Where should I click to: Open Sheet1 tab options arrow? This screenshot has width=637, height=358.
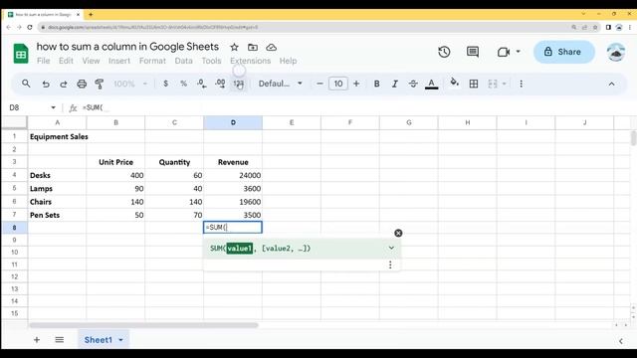(120, 340)
